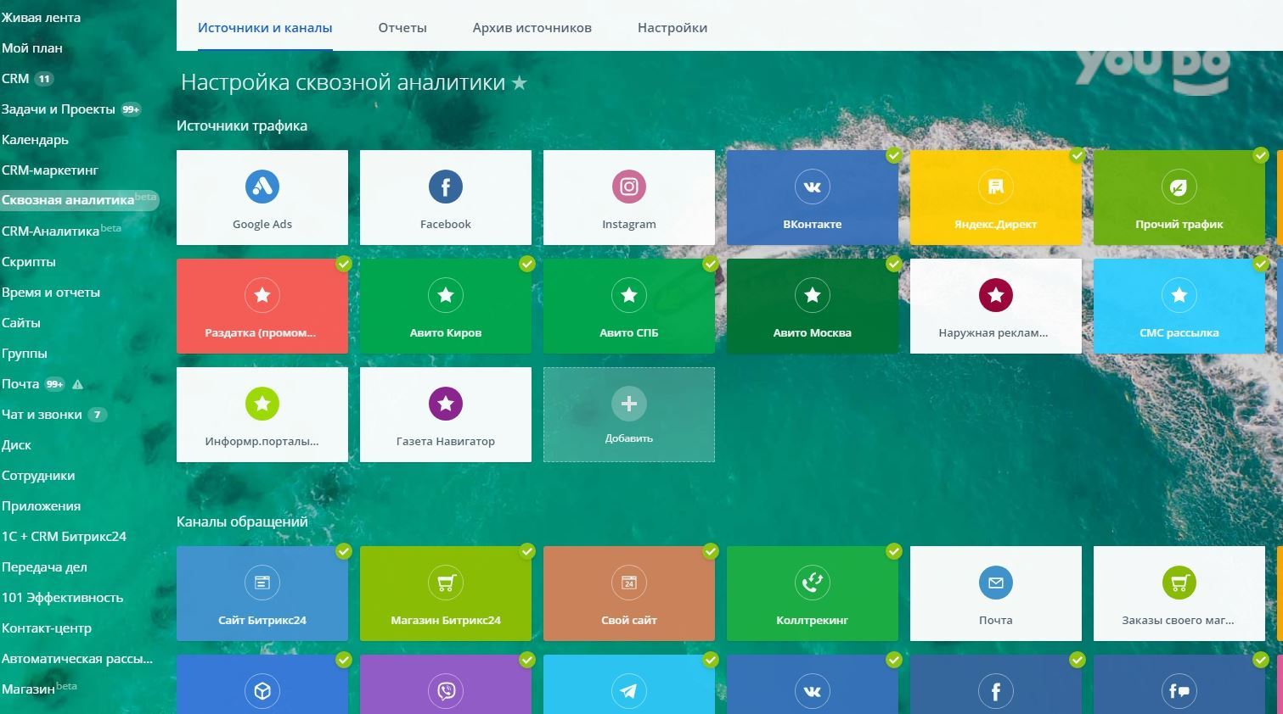The height and width of the screenshot is (714, 1283).
Task: Switch to the Отчеты tab
Action: point(402,27)
